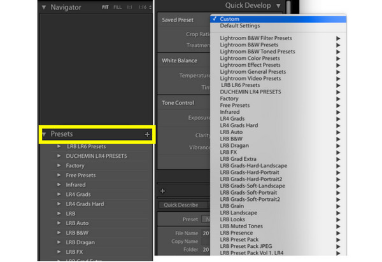The width and height of the screenshot is (382, 262).
Task: Select FIT zoom in Navigator
Action: (105, 7)
